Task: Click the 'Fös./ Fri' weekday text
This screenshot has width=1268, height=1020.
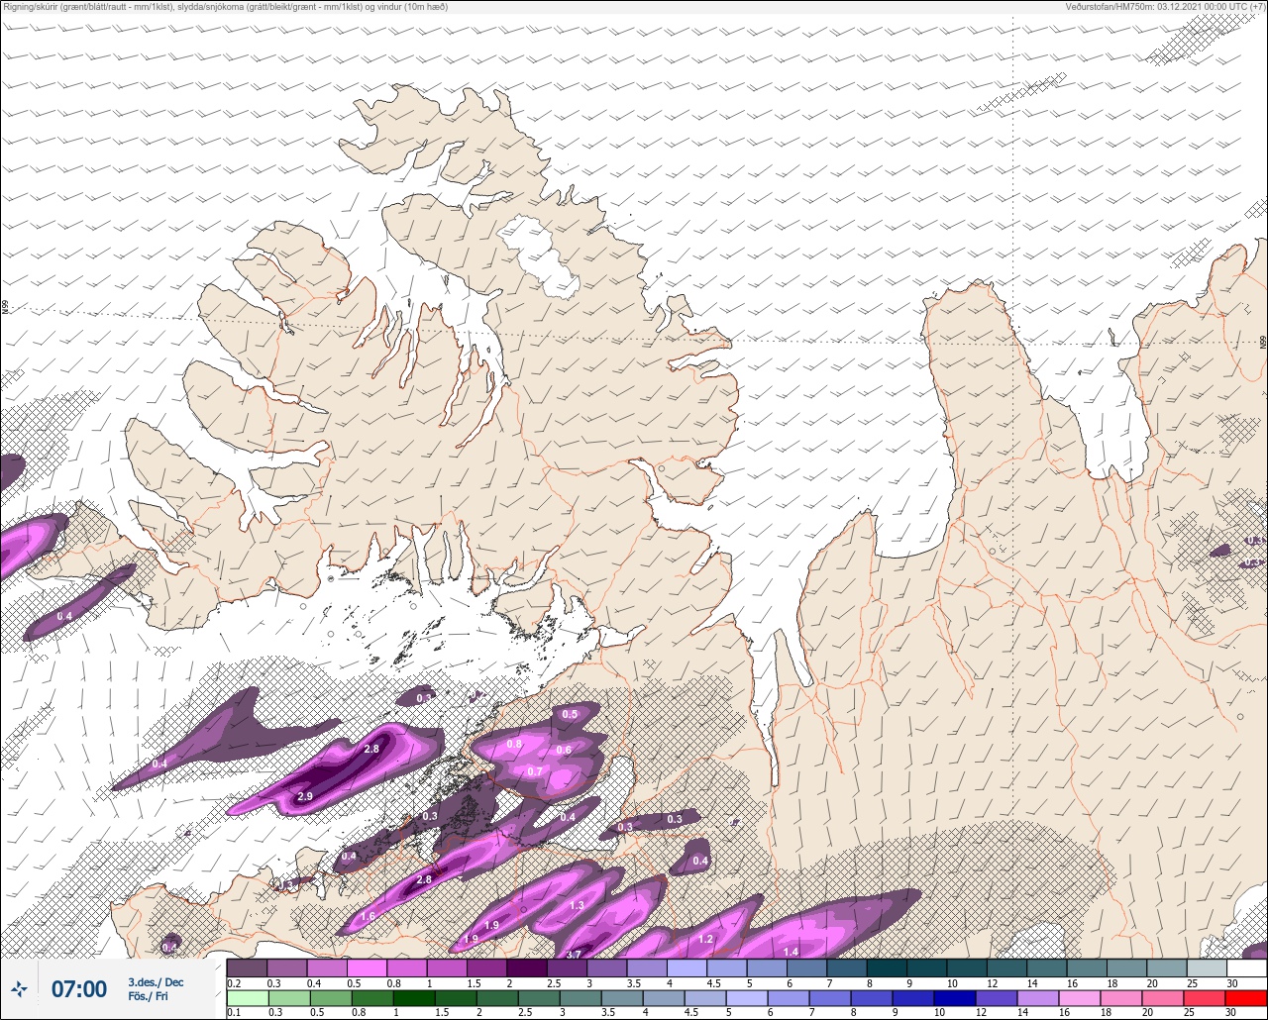Action: click(x=148, y=996)
